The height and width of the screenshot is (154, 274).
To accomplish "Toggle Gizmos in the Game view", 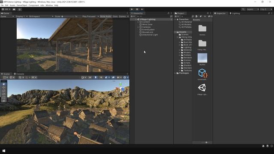I will click(122, 16).
